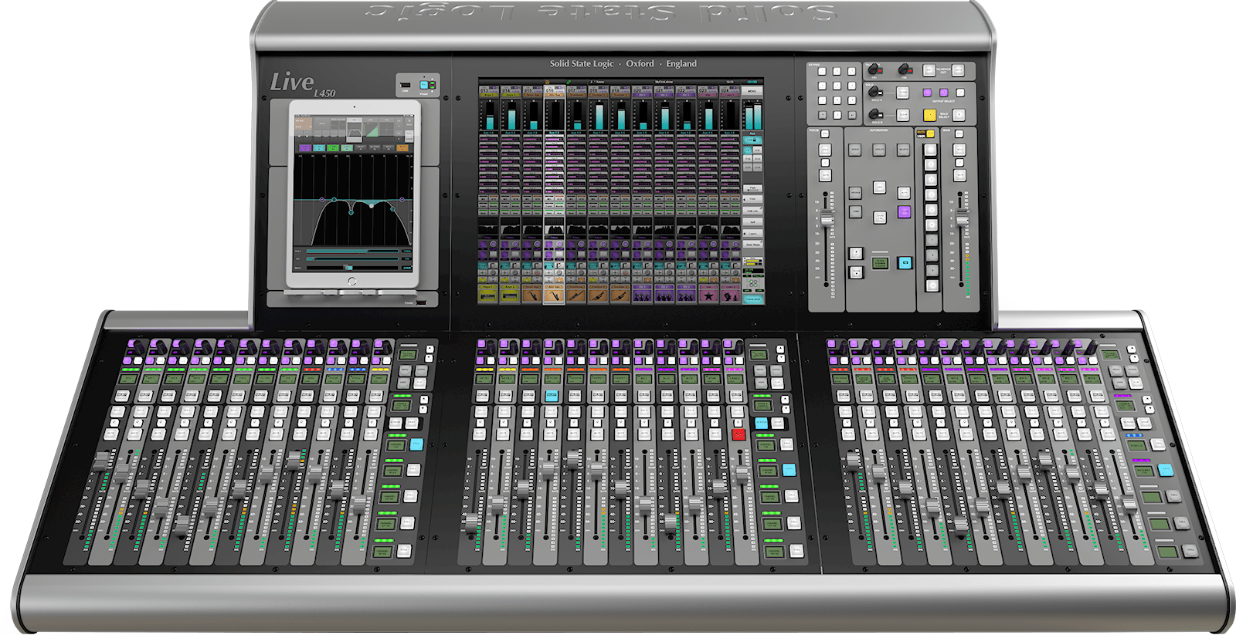Screen dimensions: 1236x635
Task: Click the Focus fader handle
Action: (x=827, y=217)
